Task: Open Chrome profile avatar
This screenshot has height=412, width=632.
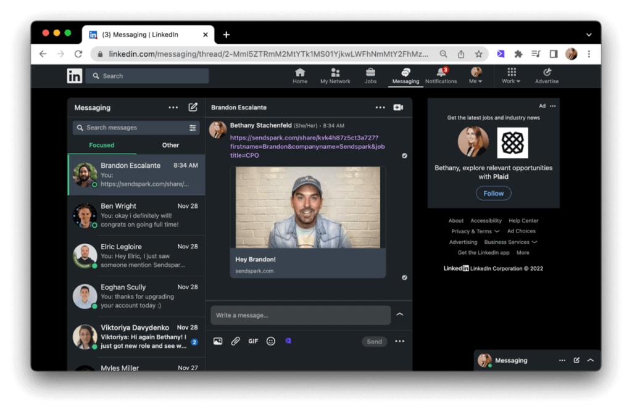Action: (x=571, y=54)
